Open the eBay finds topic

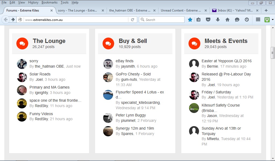[x=124, y=61]
